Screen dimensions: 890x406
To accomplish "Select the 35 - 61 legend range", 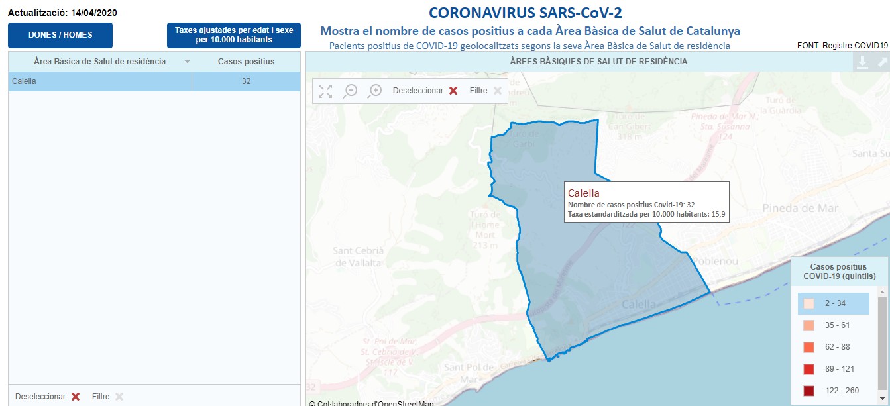I will pos(836,325).
